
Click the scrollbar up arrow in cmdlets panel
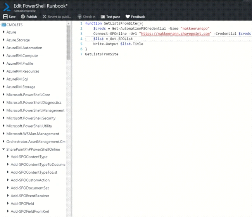69,24
